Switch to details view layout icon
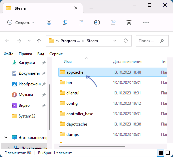The width and height of the screenshot is (173, 157). [x=160, y=153]
